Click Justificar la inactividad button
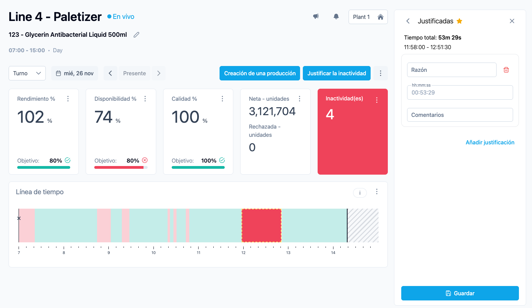 tap(337, 73)
